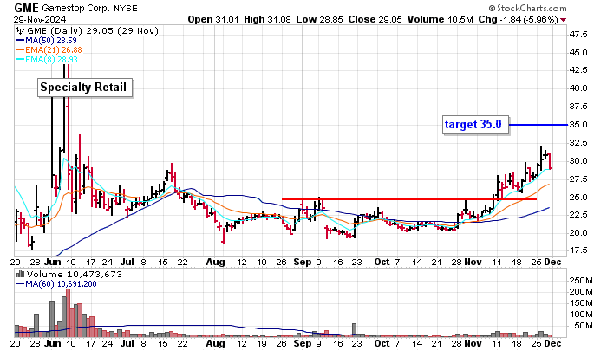
Task: Click the target 35.0 annotation label
Action: point(475,125)
